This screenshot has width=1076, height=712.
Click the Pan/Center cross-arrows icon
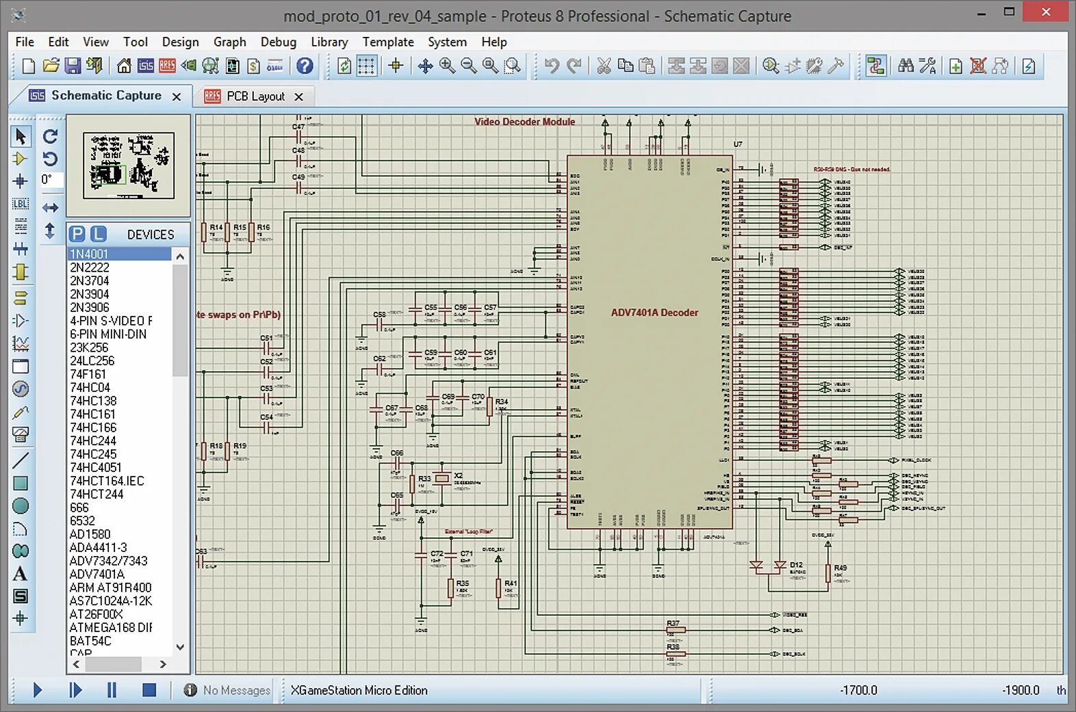pyautogui.click(x=425, y=66)
